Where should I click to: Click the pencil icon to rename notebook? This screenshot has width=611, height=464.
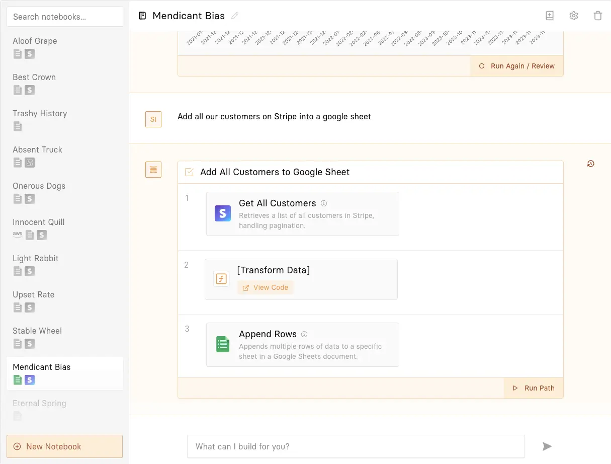235,16
